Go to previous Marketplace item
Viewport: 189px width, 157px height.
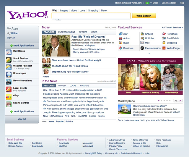click(x=176, y=101)
